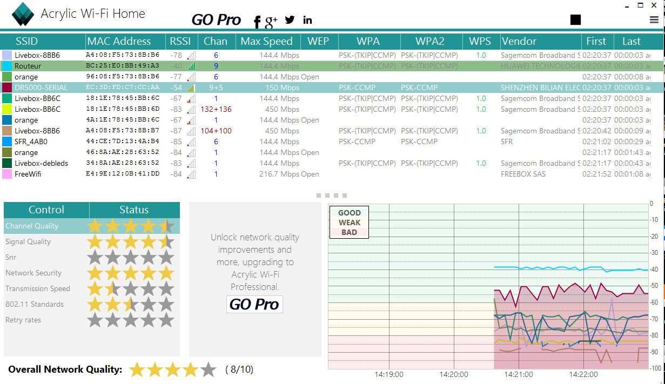
Task: Click the SFR_4AB0 blue color swatch
Action: tap(7, 142)
